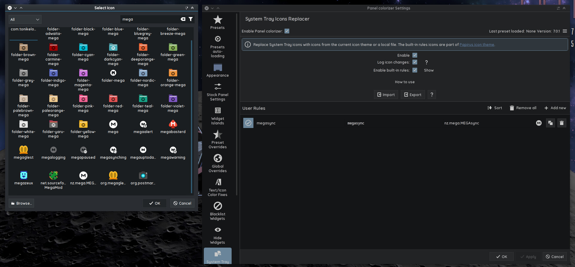Open the Papirus icon theme link
575x267 pixels.
click(x=477, y=45)
